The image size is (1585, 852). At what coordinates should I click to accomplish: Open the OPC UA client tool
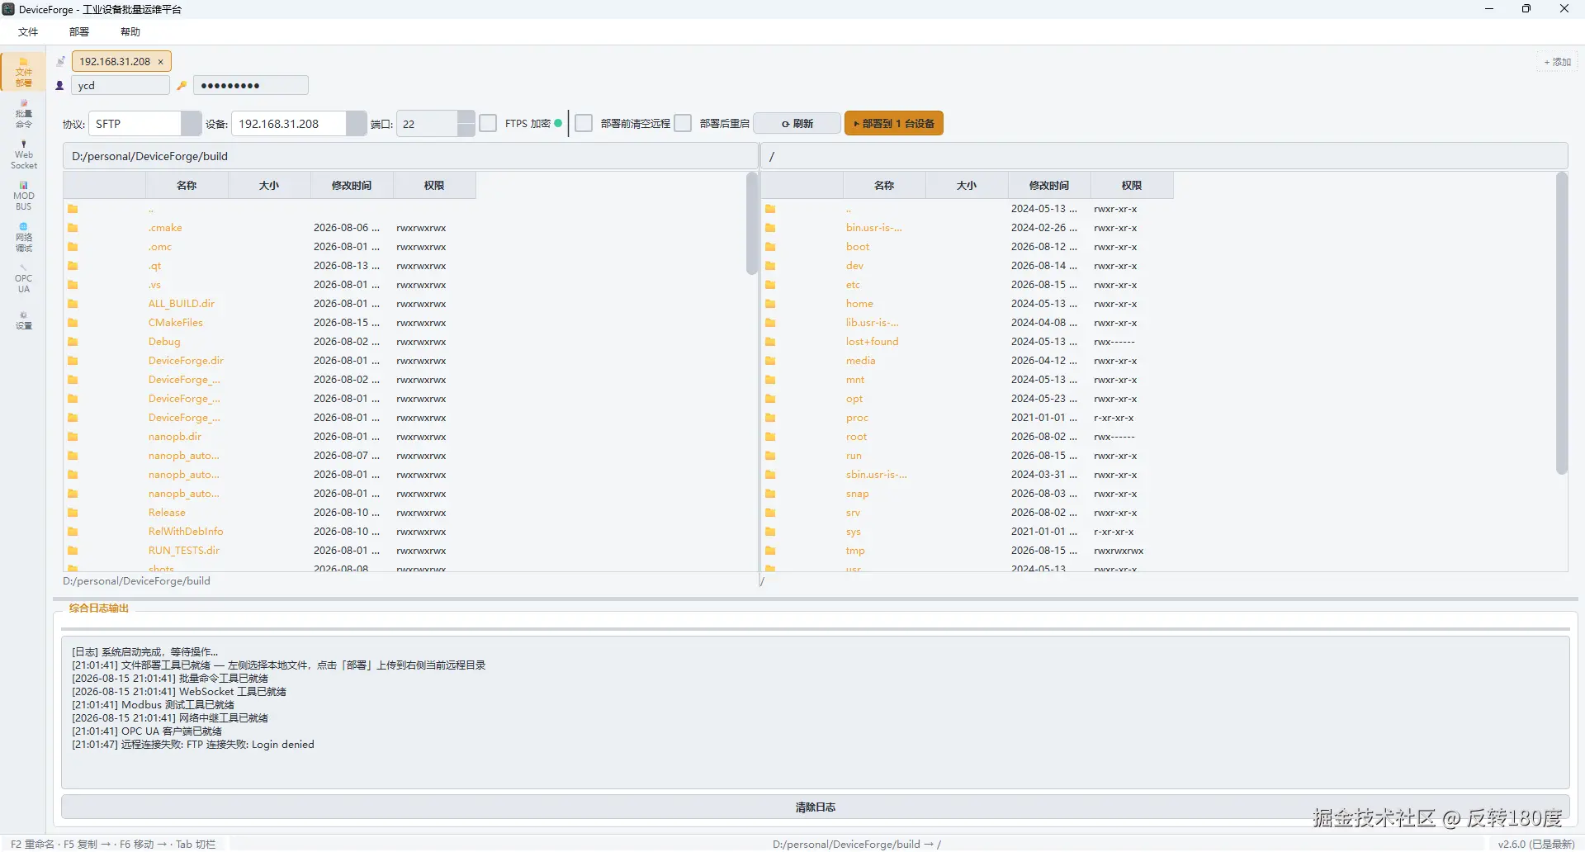[x=23, y=279]
